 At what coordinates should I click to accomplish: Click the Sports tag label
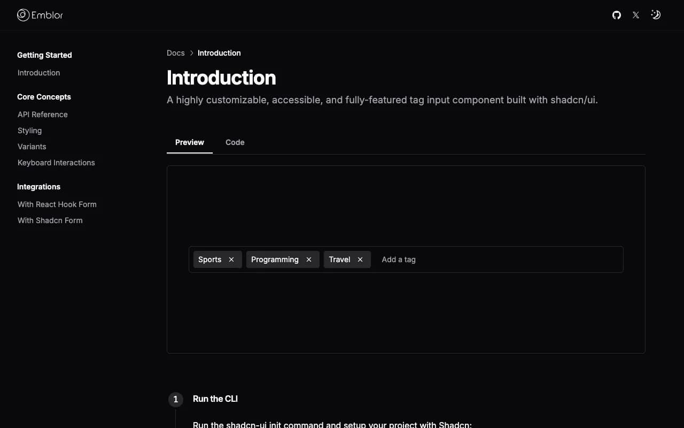[209, 259]
